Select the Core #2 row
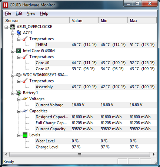Viewport: 160px width, 167px height. pyautogui.click(x=96, y=69)
